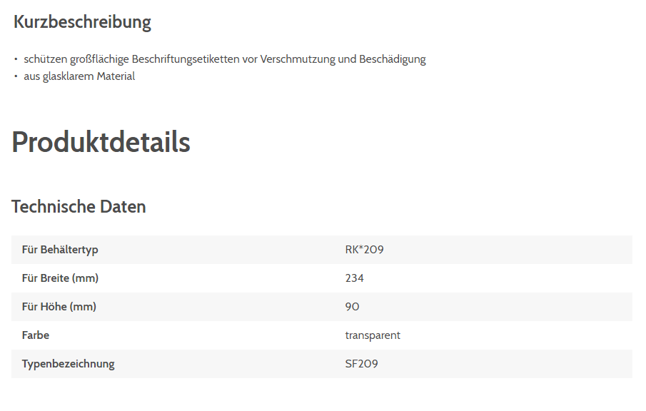Click the word "Verschmutzung"
This screenshot has width=646, height=411.
point(297,59)
